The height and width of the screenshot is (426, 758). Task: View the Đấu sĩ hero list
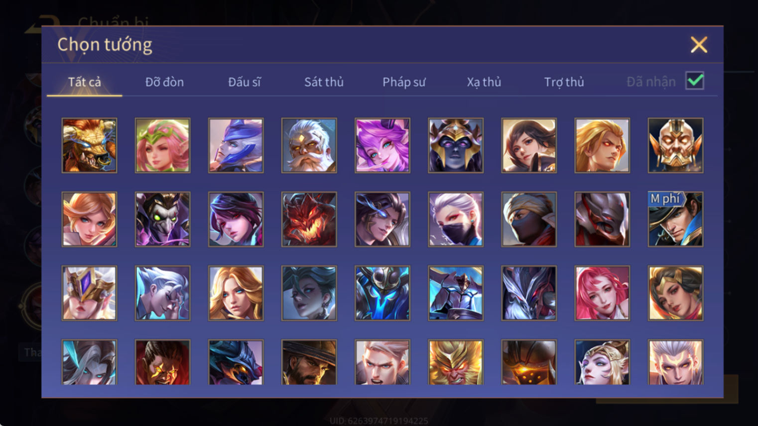244,82
